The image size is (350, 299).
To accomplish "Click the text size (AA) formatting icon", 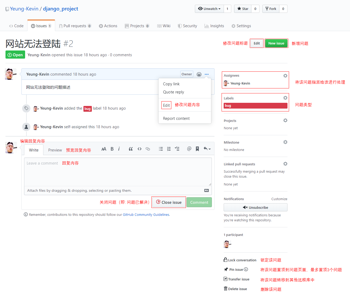I will point(104,149).
